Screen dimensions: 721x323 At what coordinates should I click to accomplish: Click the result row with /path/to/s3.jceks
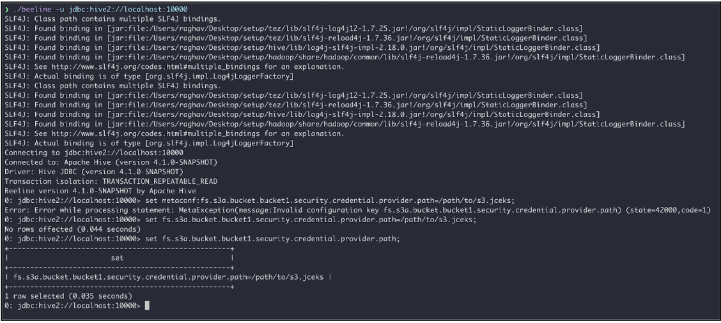click(x=167, y=277)
